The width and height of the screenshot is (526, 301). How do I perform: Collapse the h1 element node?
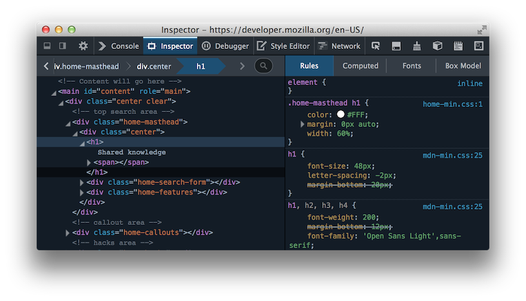[x=82, y=142]
